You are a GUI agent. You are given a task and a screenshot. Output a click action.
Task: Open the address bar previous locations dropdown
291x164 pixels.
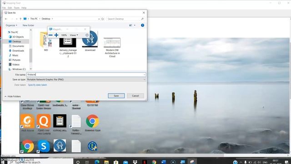(x=99, y=19)
